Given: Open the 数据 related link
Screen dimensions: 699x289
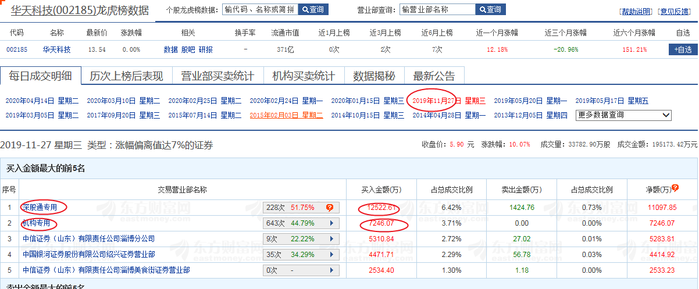Looking at the screenshot, I should (170, 49).
